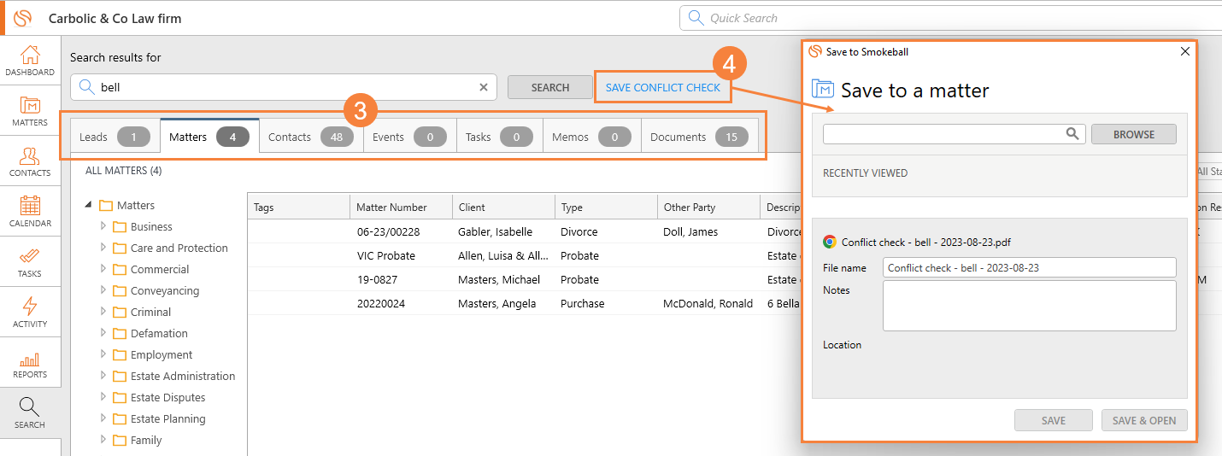Focus the Quick Search field

[x=949, y=18]
